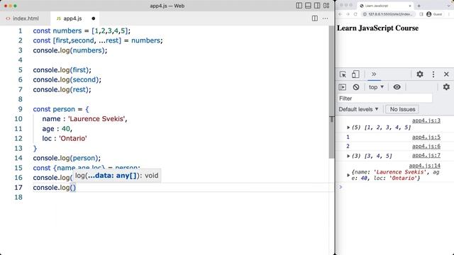Open the DevTools customize kebab menu
Image resolution: width=454 pixels, height=255 pixels.
433,74
